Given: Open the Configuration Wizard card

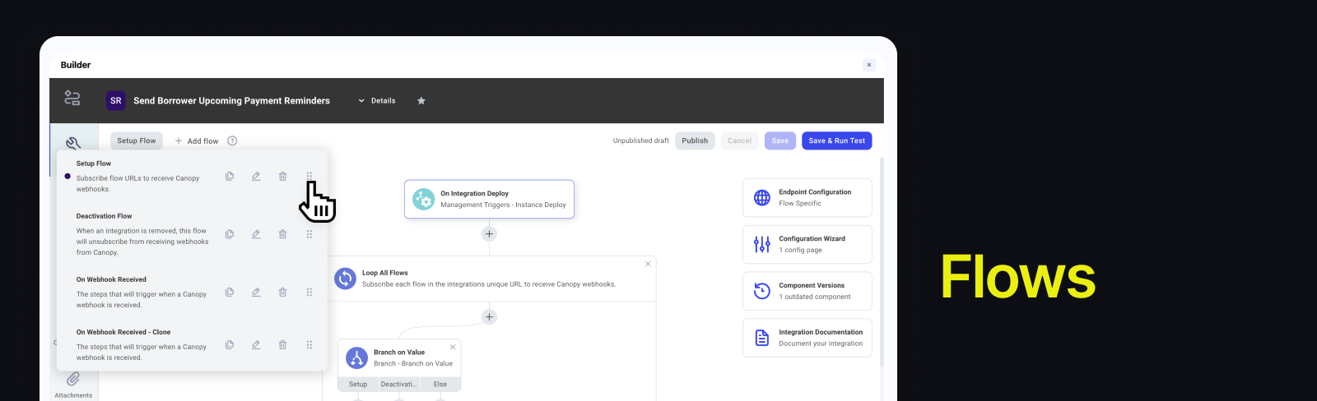Looking at the screenshot, I should point(807,244).
